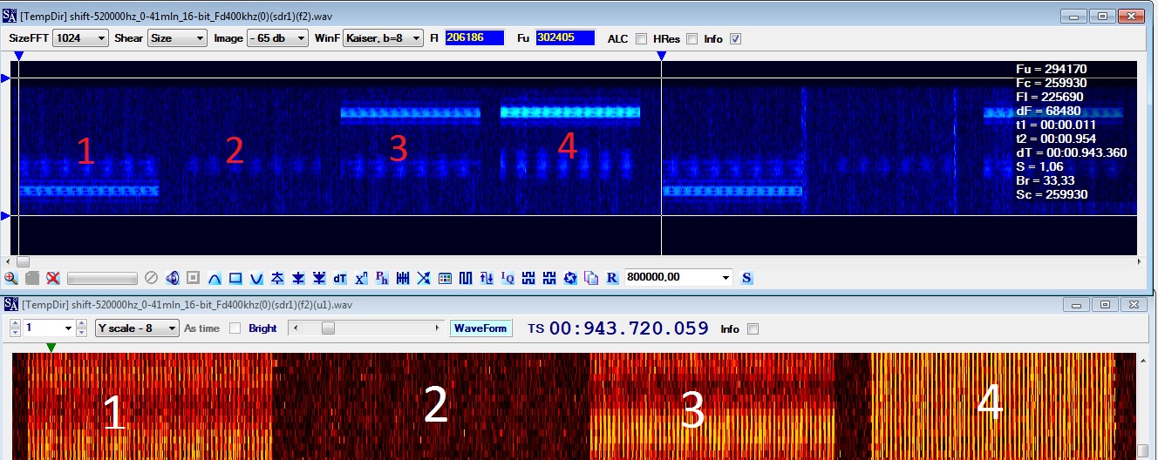Open the SizeFFT 1024 dropdown
This screenshot has height=460, width=1158.
tap(80, 38)
